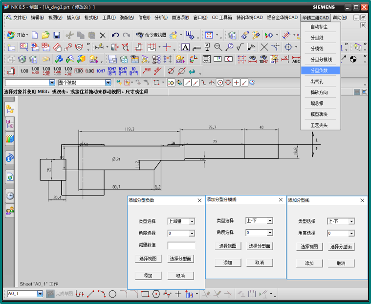Open the 插入(S) menu
371x304 pixels.
point(73,18)
